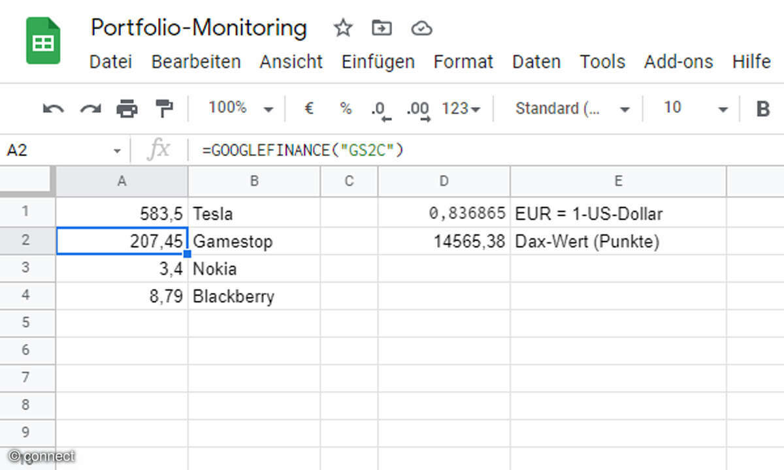Open the zoom level dropdown
Screen dimensions: 784x470
click(240, 108)
